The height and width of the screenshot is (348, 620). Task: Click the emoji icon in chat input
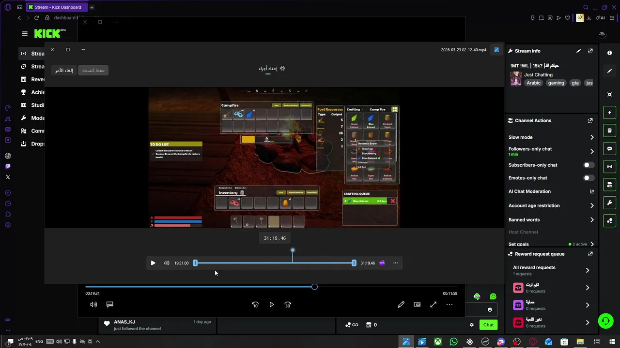[490, 309]
